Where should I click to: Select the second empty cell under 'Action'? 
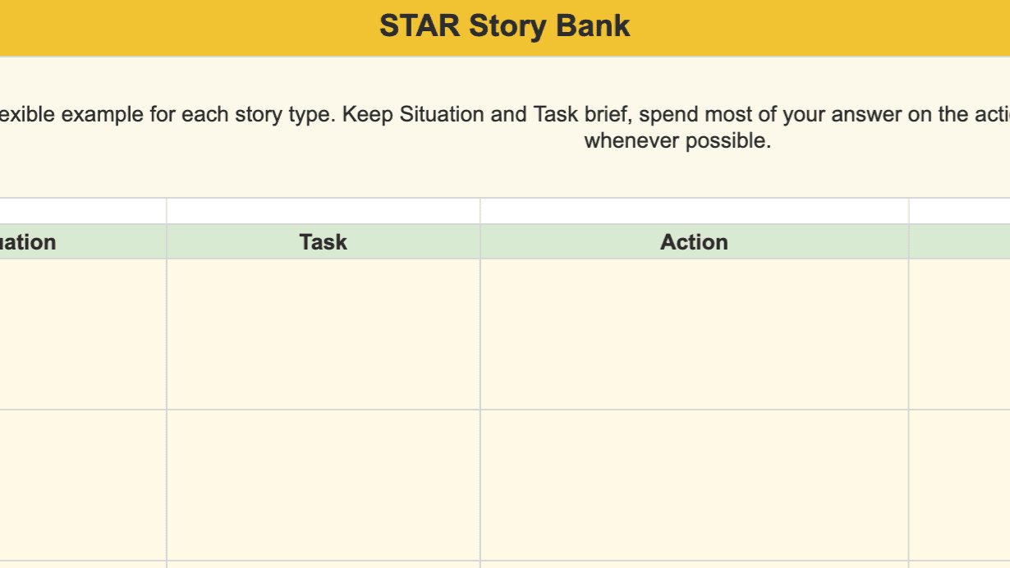[x=694, y=485]
